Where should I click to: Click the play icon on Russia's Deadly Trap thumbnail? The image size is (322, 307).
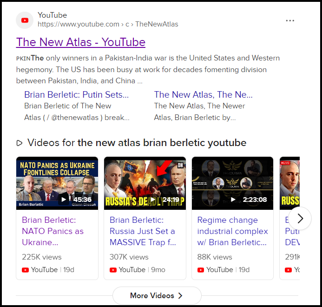point(152,199)
